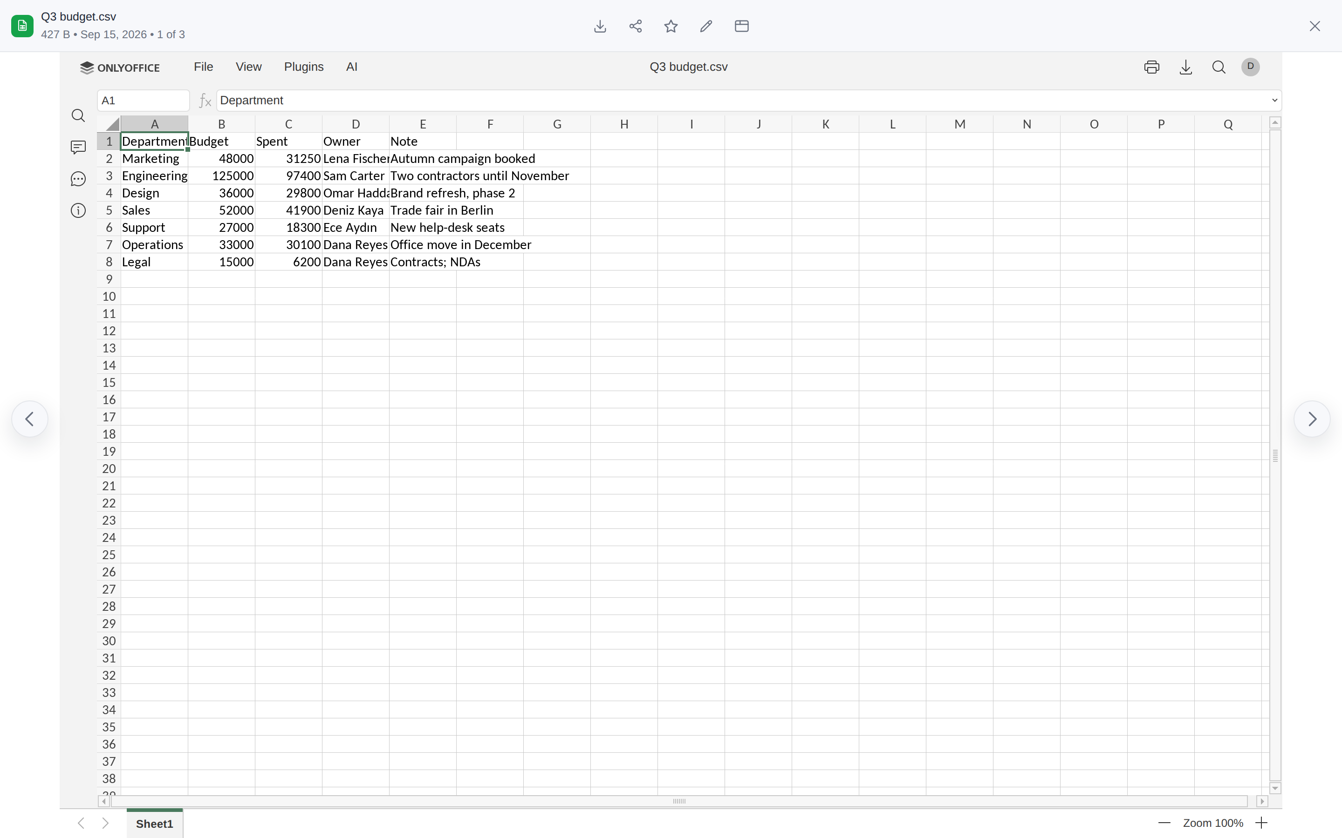Open the find panel in the left sidebar
Image resolution: width=1342 pixels, height=838 pixels.
pyautogui.click(x=78, y=115)
